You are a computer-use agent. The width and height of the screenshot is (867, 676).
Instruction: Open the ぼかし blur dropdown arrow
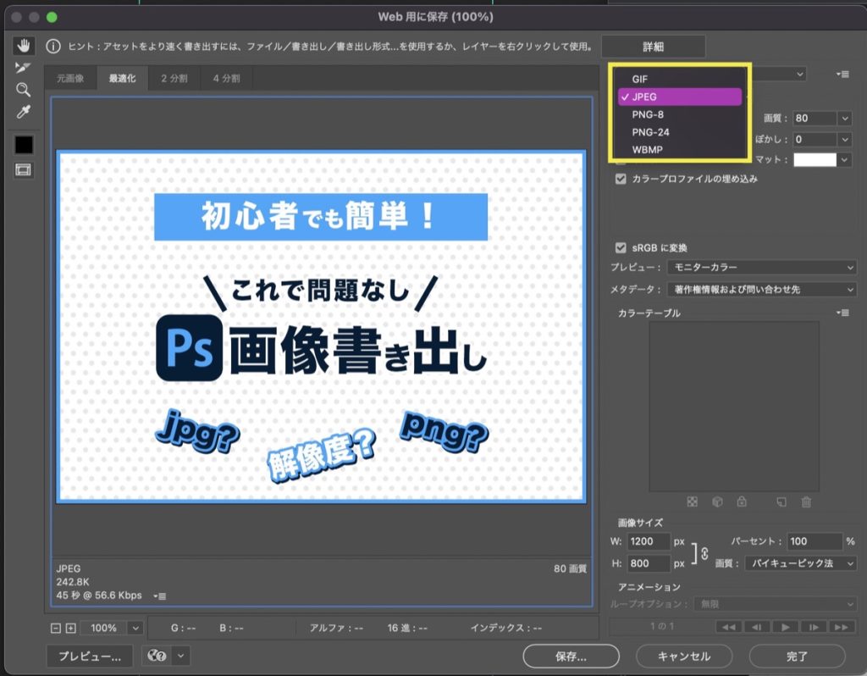point(845,140)
